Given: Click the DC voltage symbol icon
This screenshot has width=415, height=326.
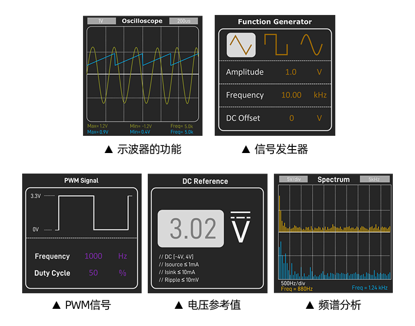Looking at the screenshot, I should click(x=240, y=227).
